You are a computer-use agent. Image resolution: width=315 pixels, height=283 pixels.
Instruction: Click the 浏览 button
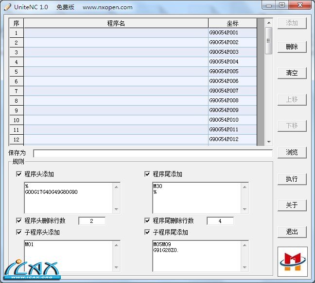point(292,153)
